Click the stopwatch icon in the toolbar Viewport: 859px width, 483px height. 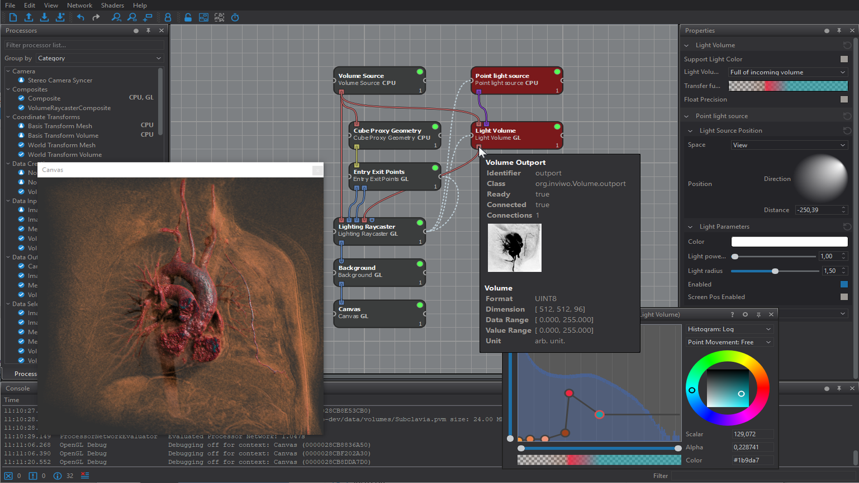tap(235, 17)
